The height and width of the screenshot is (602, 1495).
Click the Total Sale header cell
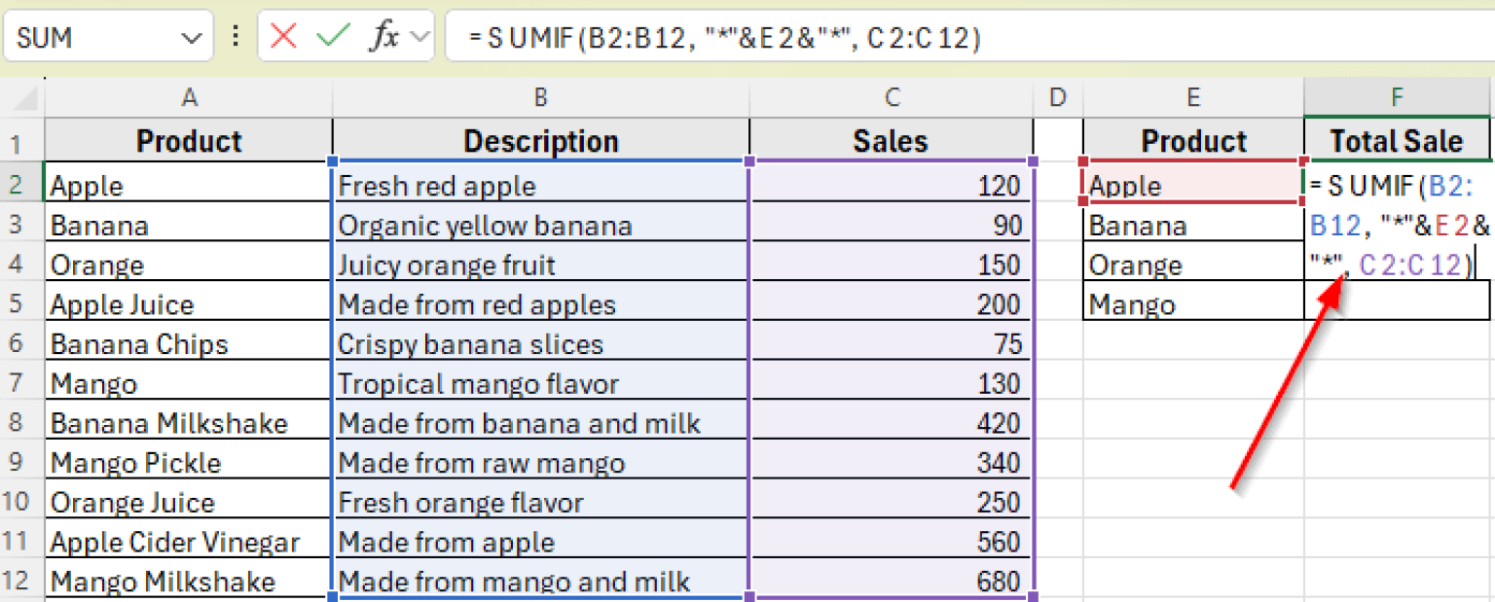point(1397,141)
